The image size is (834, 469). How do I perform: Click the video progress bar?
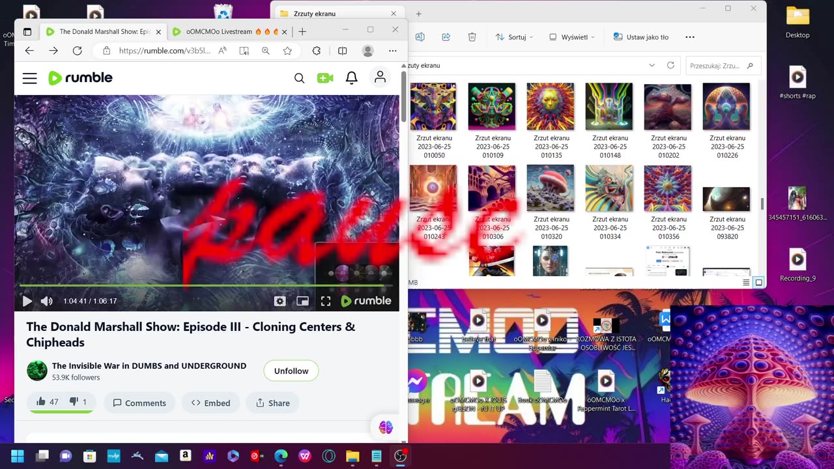[x=207, y=285]
